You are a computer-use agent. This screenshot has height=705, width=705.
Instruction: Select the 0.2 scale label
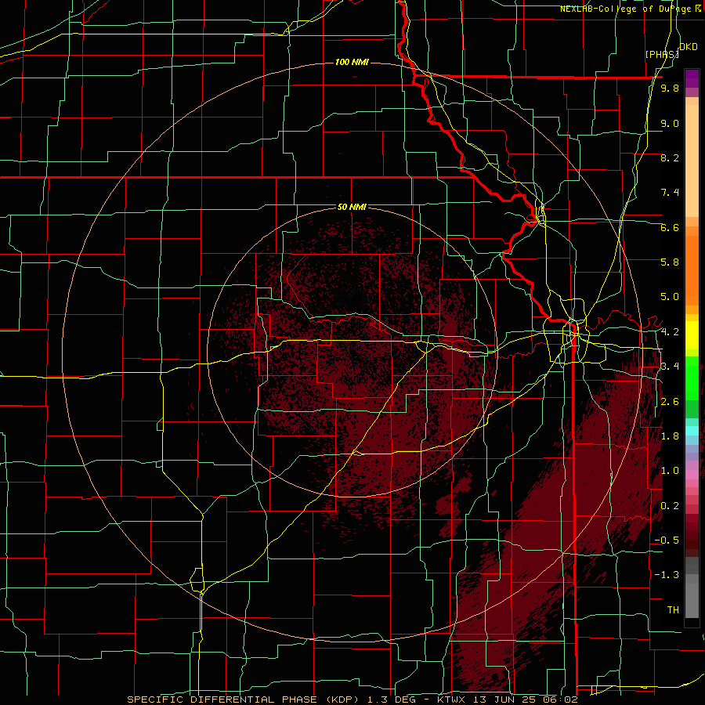[670, 506]
